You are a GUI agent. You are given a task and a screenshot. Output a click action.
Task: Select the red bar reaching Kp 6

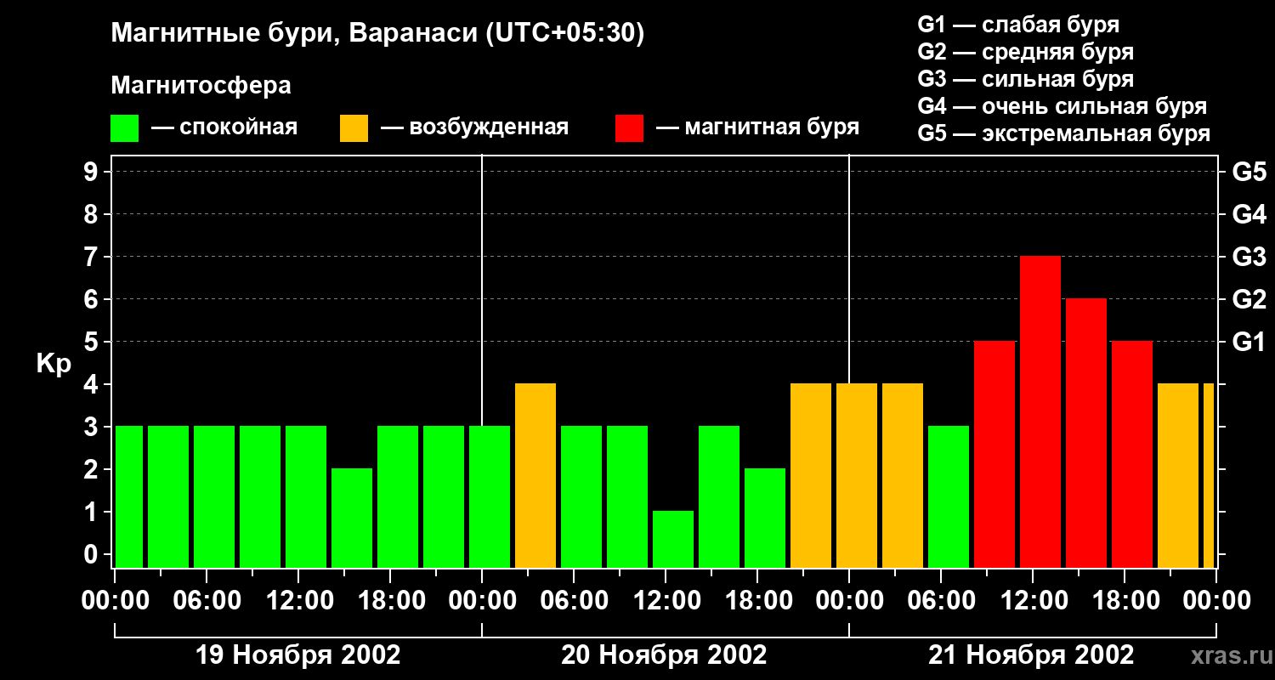click(x=1086, y=433)
